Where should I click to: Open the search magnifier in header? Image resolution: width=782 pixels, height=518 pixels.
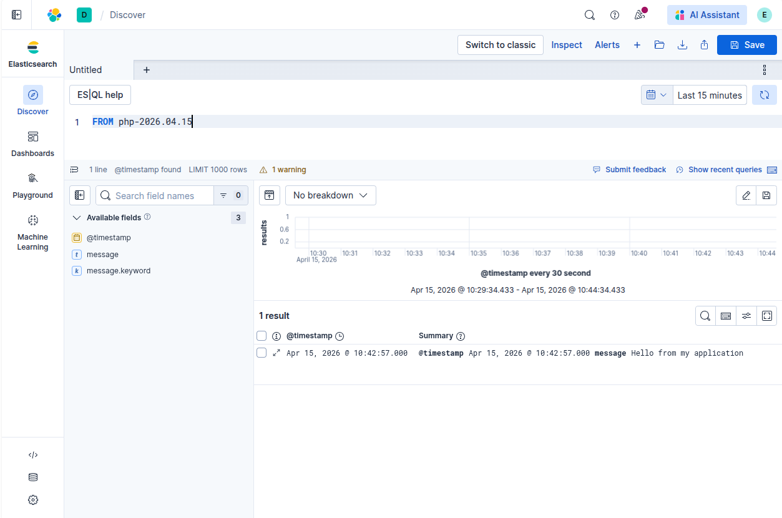(x=589, y=15)
